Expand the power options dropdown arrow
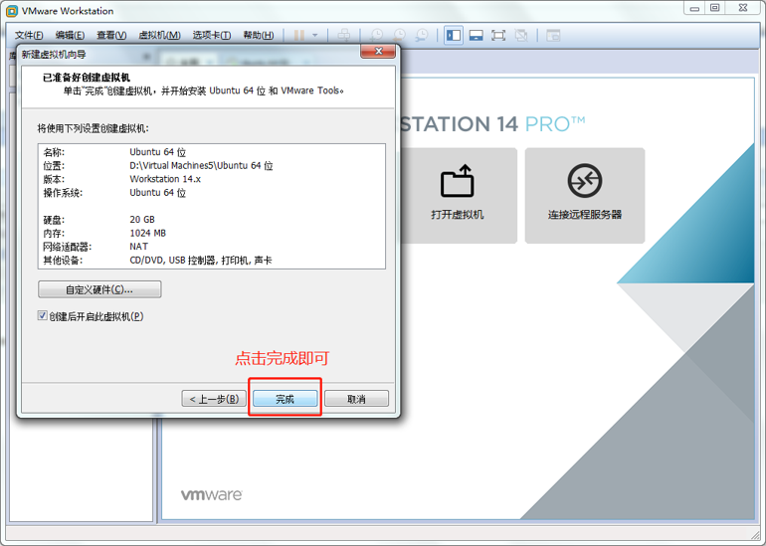This screenshot has width=766, height=546. [x=315, y=35]
